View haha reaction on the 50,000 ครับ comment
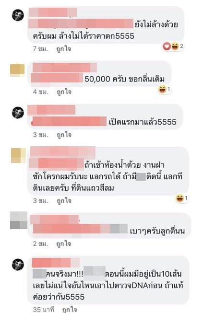This screenshot has height=313, width=215. click(162, 89)
